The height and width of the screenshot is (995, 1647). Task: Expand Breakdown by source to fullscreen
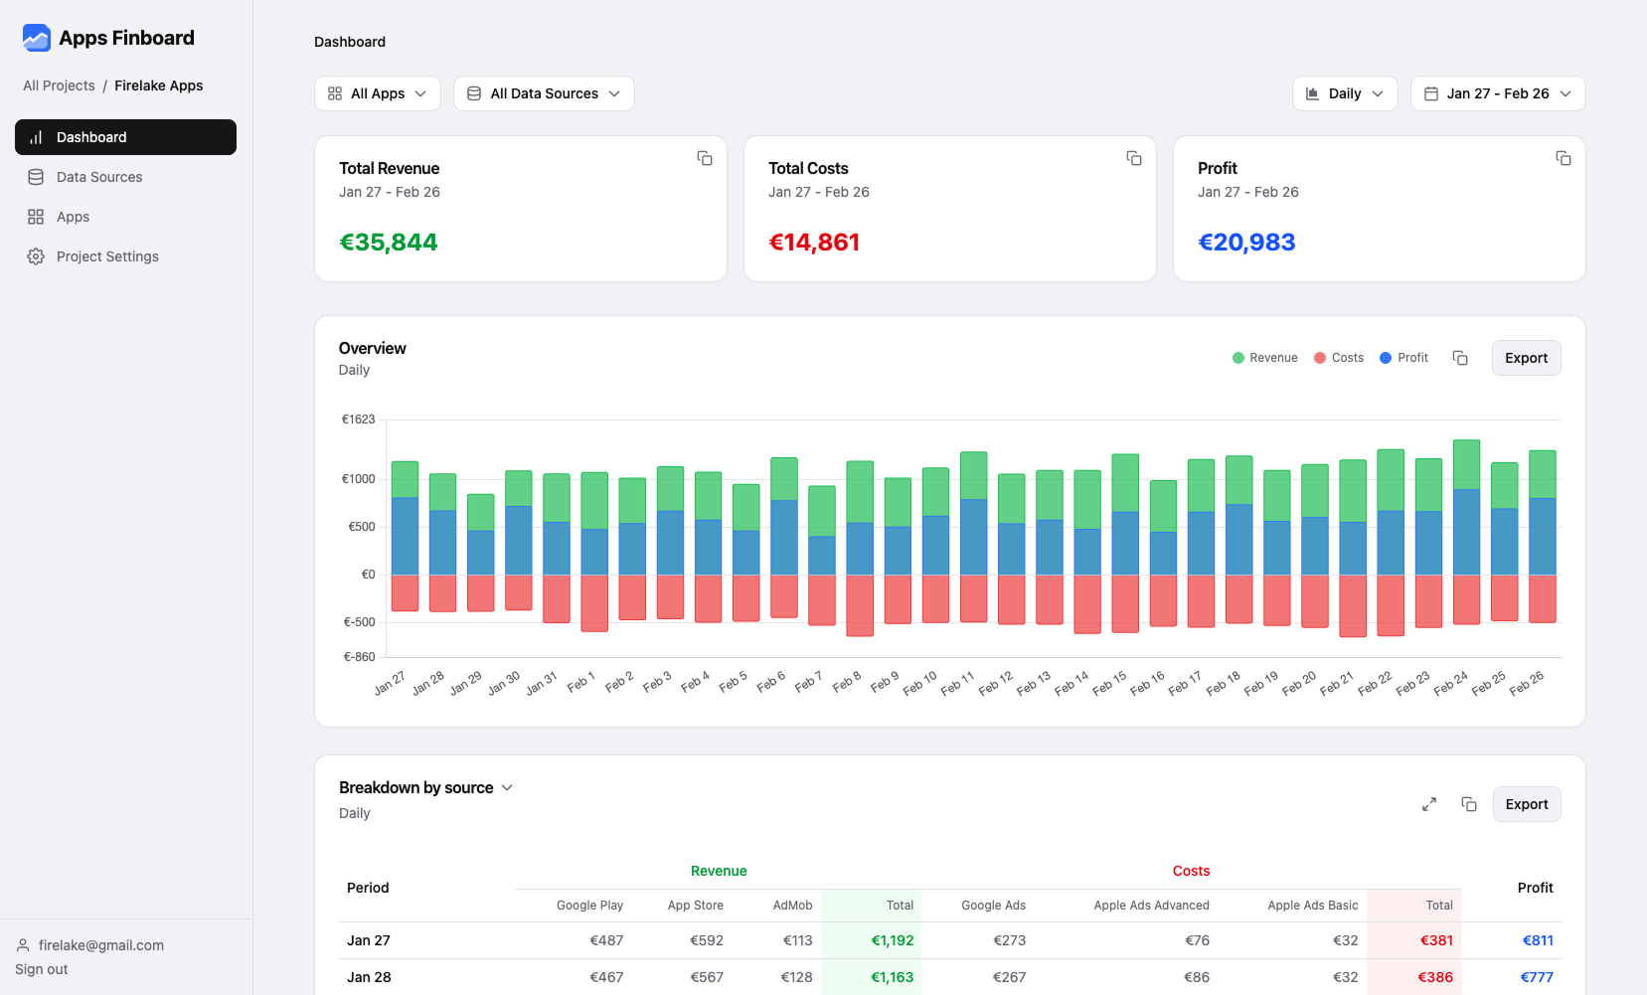(1429, 803)
